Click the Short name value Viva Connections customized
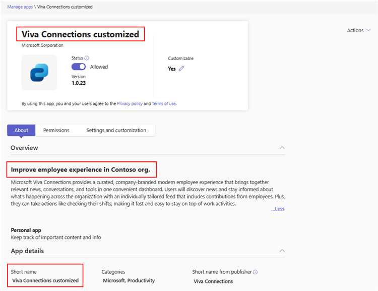The image size is (378, 291). pyautogui.click(x=45, y=280)
